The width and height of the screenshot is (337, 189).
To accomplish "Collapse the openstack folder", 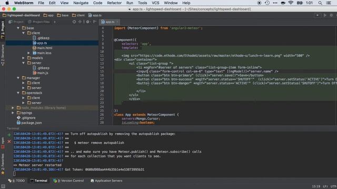I will (x=18, y=93).
